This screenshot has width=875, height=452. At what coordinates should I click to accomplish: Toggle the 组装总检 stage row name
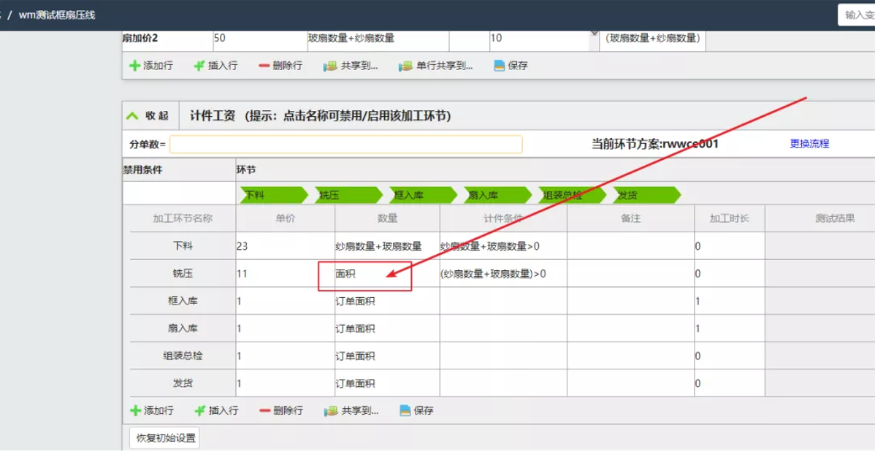coord(183,356)
